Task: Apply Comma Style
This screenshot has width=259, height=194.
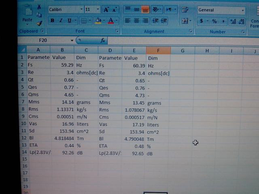Action: pyautogui.click(x=223, y=21)
